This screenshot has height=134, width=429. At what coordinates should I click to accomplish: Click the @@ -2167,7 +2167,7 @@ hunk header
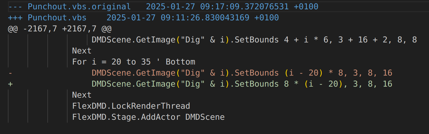point(60,29)
